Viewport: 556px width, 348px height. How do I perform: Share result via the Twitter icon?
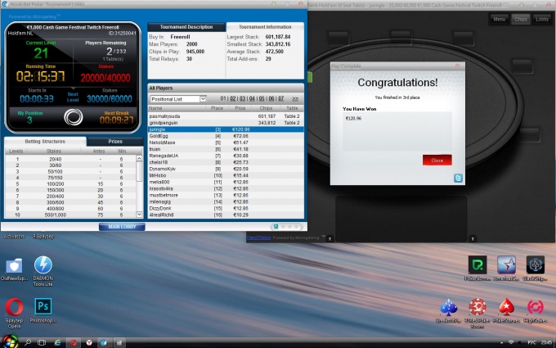point(458,178)
